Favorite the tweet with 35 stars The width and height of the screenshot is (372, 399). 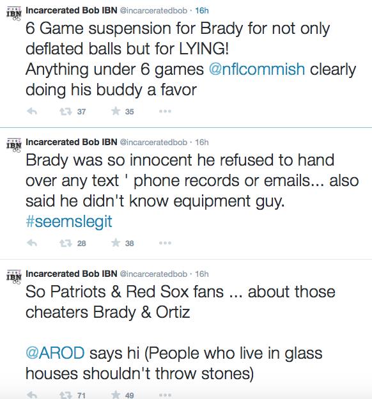point(116,111)
